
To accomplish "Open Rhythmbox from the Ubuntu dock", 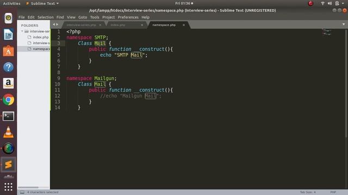I will pos(8,18).
